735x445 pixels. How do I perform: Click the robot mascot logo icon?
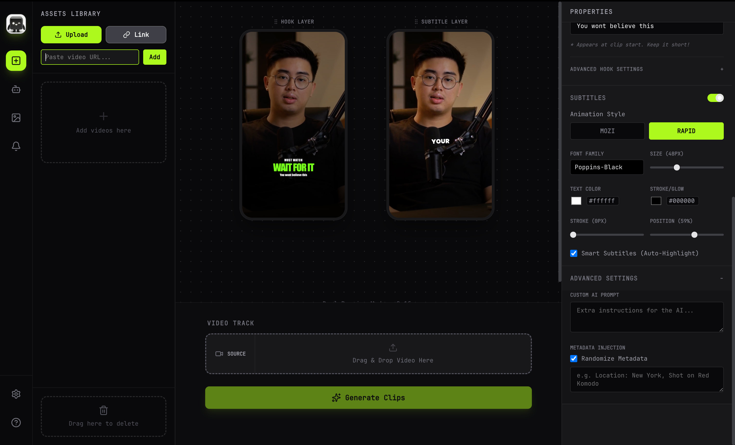click(16, 24)
